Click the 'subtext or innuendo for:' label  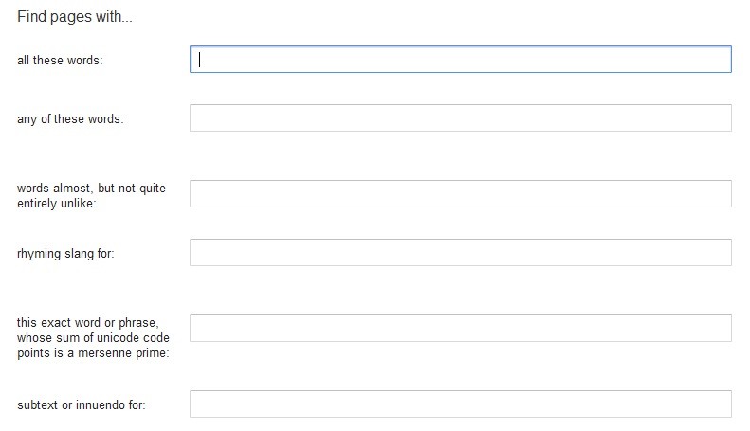point(81,405)
